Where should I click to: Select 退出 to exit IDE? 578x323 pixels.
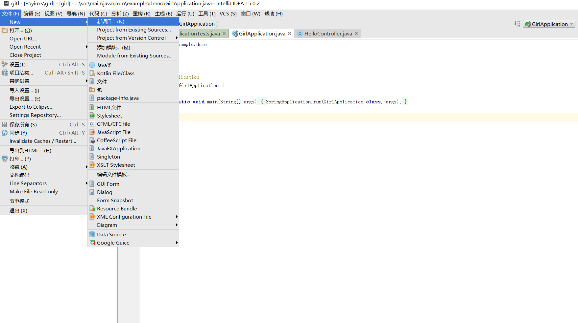(44, 210)
